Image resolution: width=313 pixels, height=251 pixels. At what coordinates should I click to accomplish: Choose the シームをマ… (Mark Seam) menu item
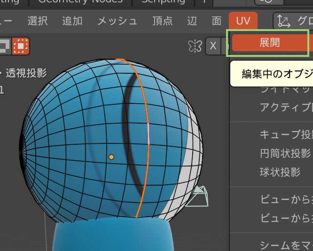point(286,245)
